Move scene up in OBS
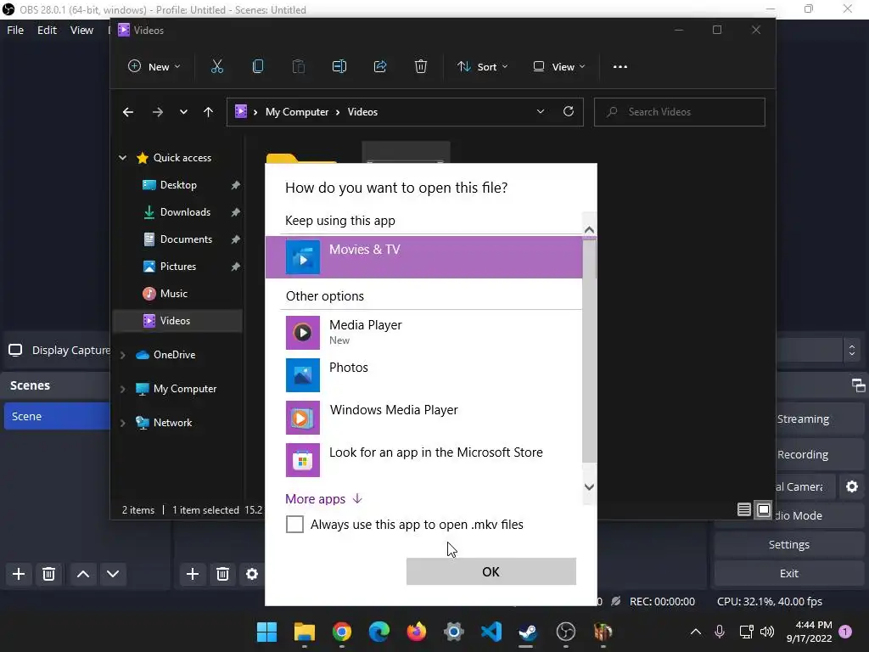Screen dimensions: 869x652 click(x=83, y=574)
